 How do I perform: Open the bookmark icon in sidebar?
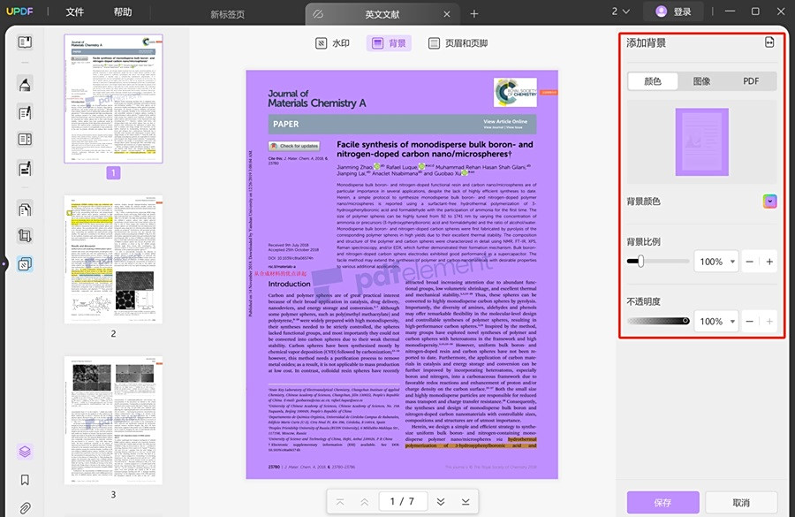tap(25, 480)
